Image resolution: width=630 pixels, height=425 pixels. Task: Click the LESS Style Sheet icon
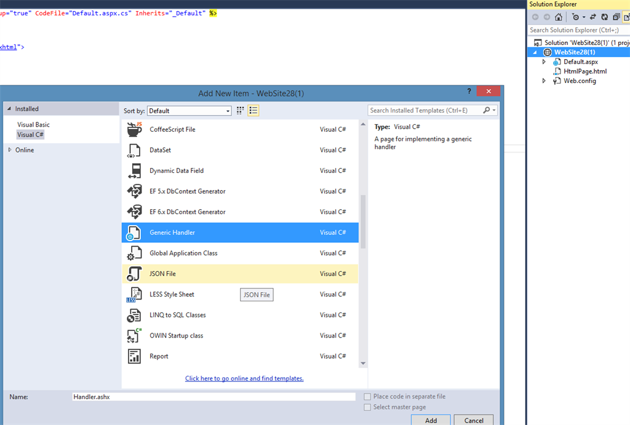134,295
